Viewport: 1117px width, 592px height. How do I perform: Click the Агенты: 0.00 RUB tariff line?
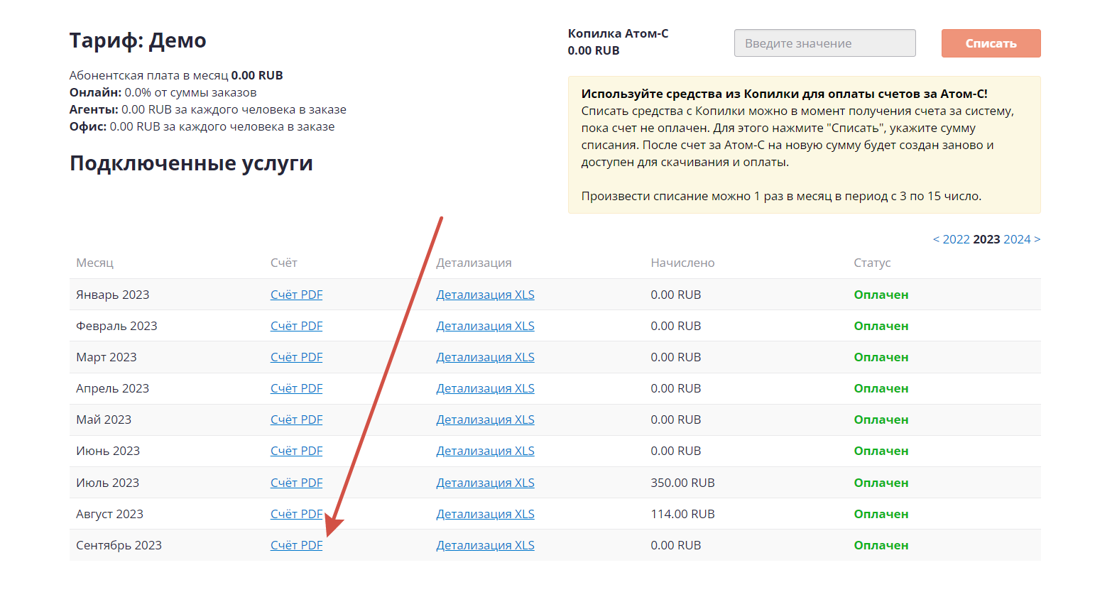208,109
